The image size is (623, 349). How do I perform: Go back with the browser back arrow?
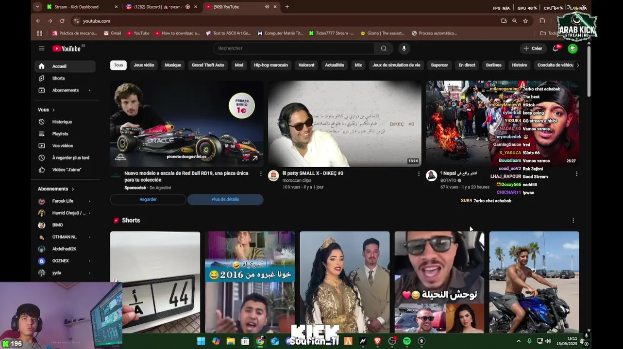pos(38,21)
